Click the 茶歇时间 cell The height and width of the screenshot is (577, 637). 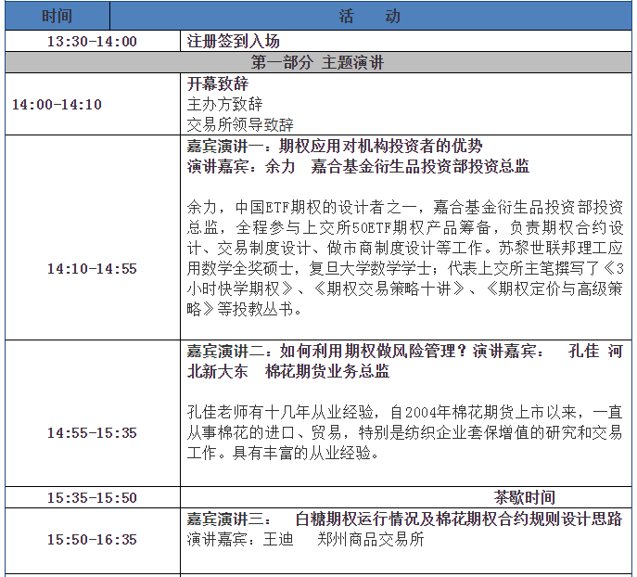click(x=524, y=498)
